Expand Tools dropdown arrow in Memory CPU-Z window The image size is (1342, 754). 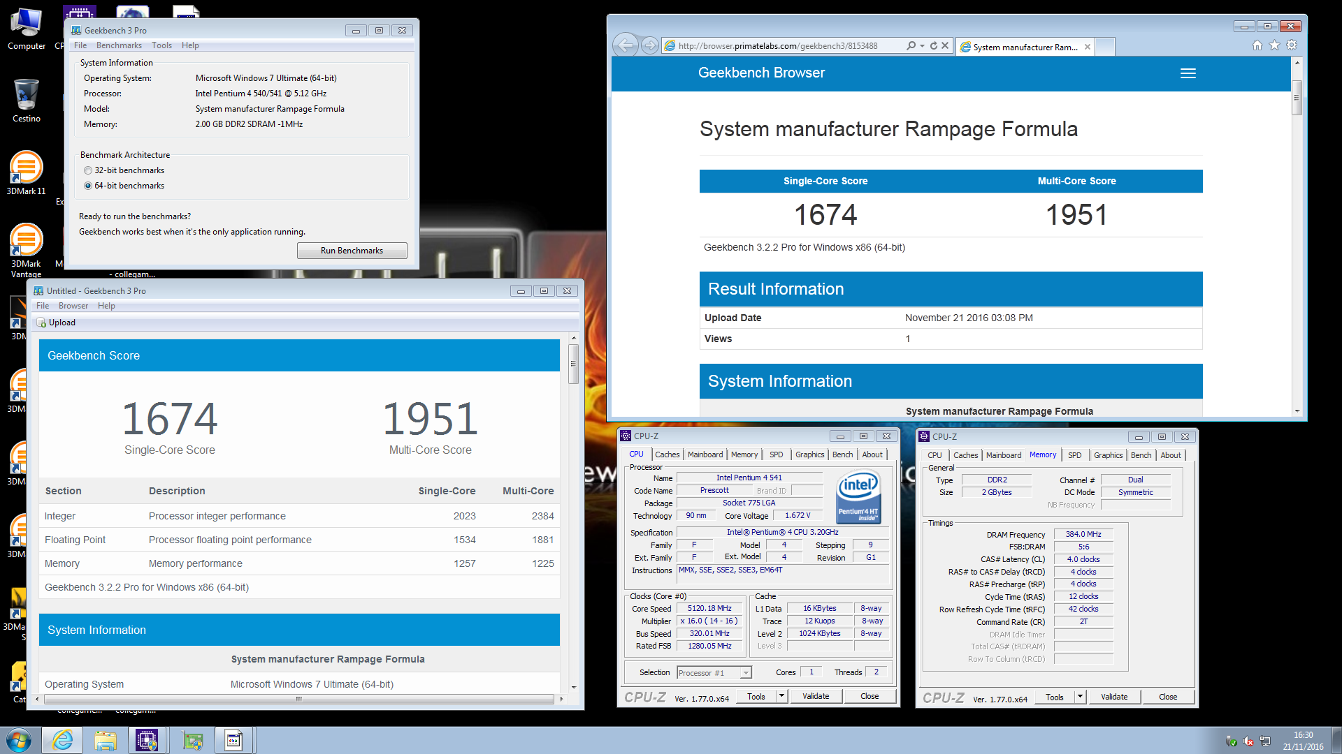1081,697
